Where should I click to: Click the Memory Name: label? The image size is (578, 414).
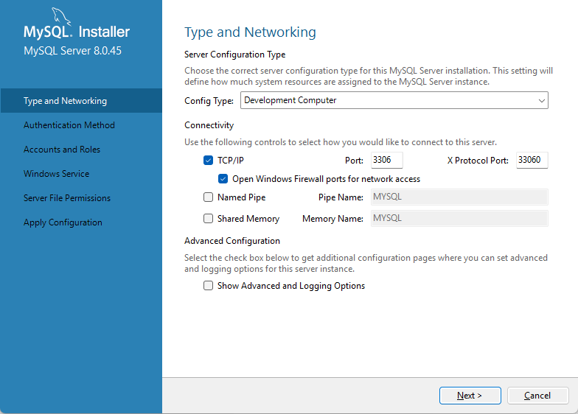pos(333,218)
